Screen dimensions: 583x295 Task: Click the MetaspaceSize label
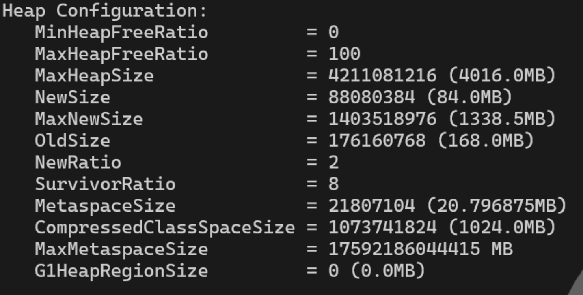pyautogui.click(x=105, y=206)
